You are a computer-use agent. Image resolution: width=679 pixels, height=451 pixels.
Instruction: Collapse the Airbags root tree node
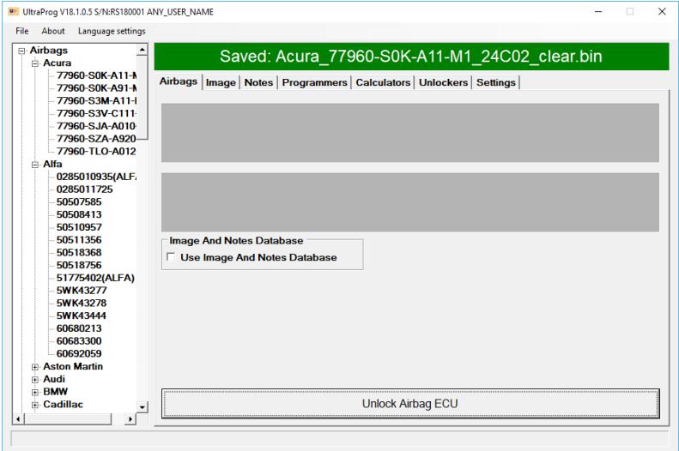(21, 51)
